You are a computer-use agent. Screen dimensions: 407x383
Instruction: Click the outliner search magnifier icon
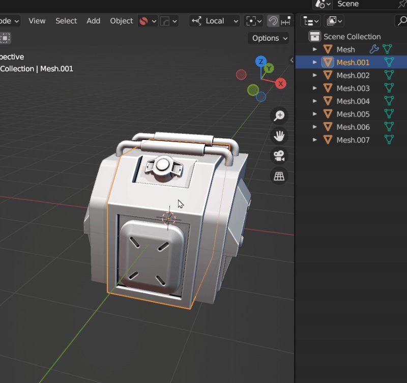click(402, 21)
